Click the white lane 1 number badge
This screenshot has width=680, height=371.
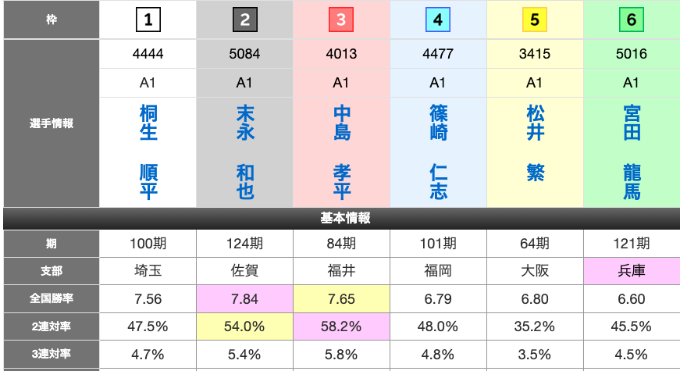click(x=148, y=20)
